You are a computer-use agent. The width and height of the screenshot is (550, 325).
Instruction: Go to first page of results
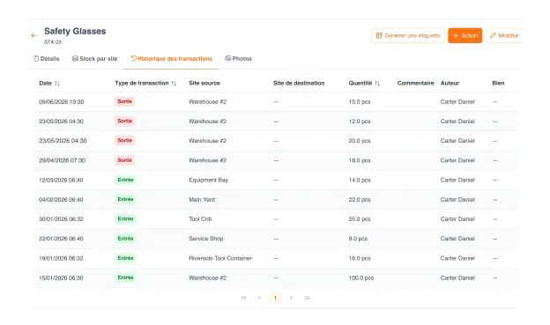coord(243,298)
